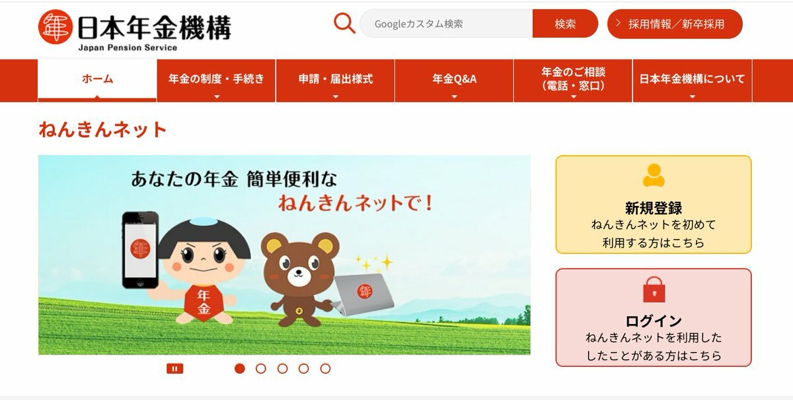Click the Google custom search input field

pyautogui.click(x=446, y=24)
